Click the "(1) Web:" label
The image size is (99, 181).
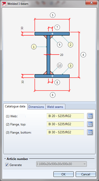(x=11, y=116)
